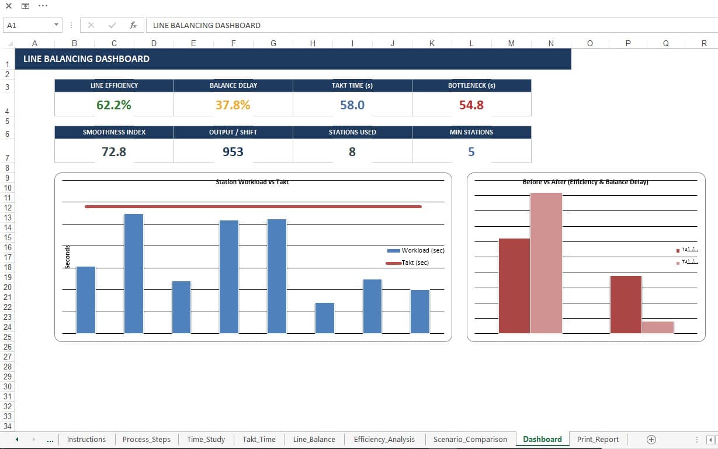Switch to the Time_Study sheet
The width and height of the screenshot is (718, 449).
(206, 439)
